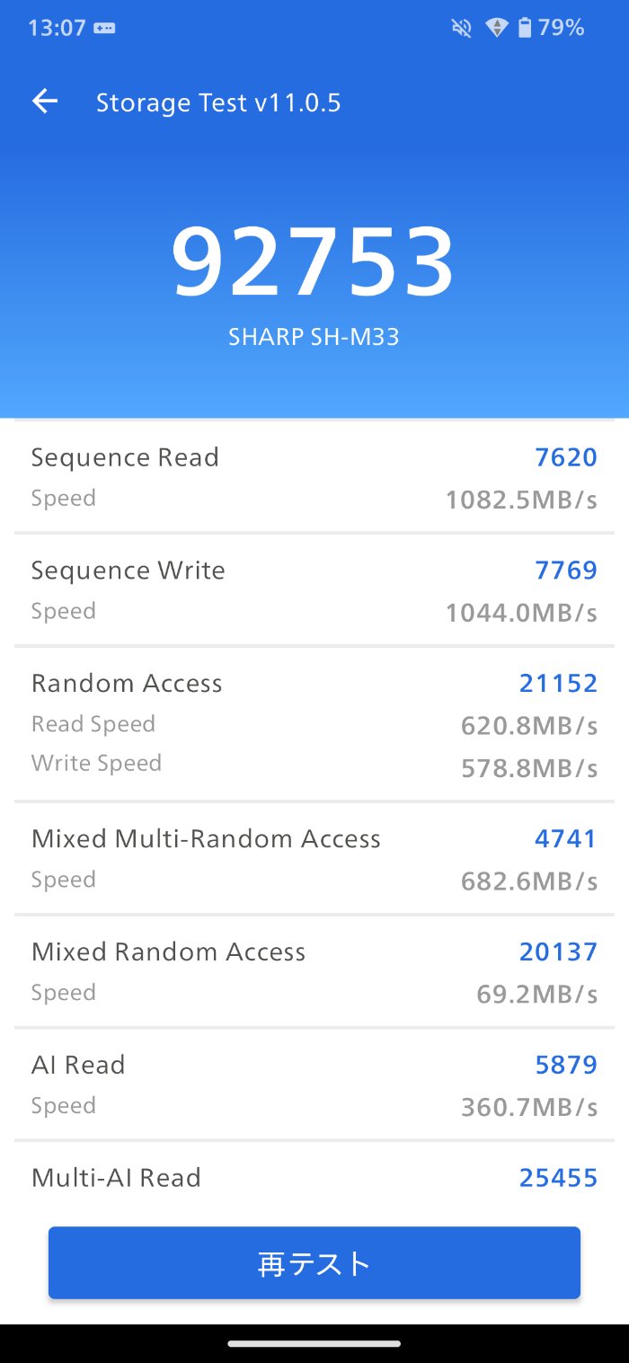Select the AI Read result row

coord(314,1085)
